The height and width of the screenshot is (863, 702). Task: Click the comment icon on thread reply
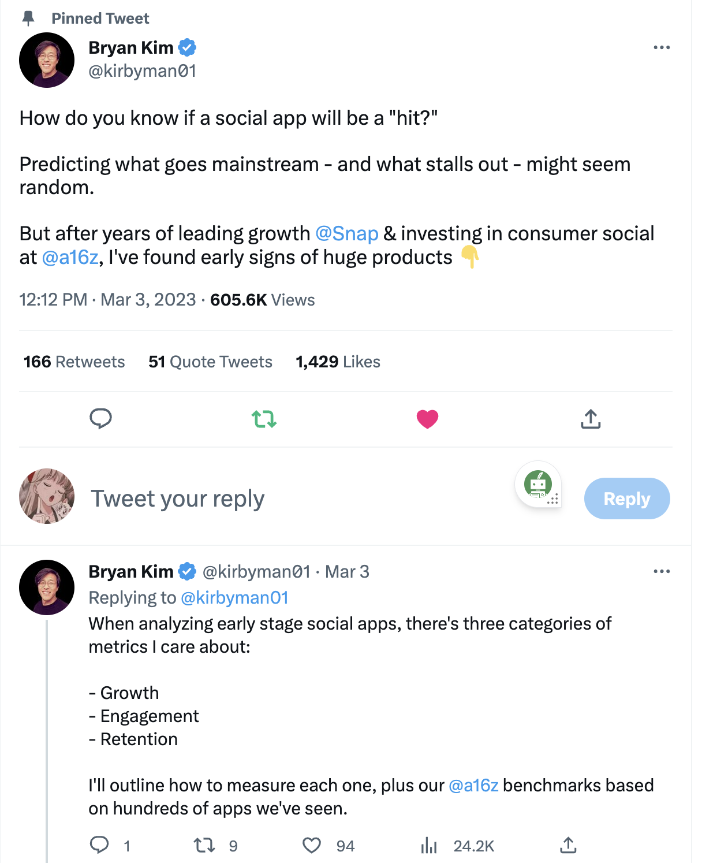point(99,845)
